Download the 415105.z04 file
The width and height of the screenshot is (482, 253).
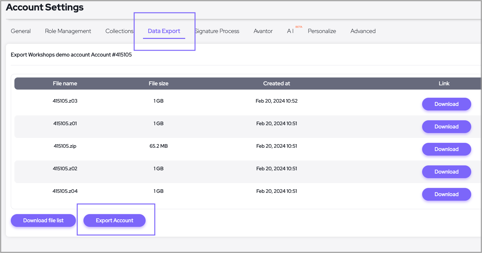click(446, 194)
